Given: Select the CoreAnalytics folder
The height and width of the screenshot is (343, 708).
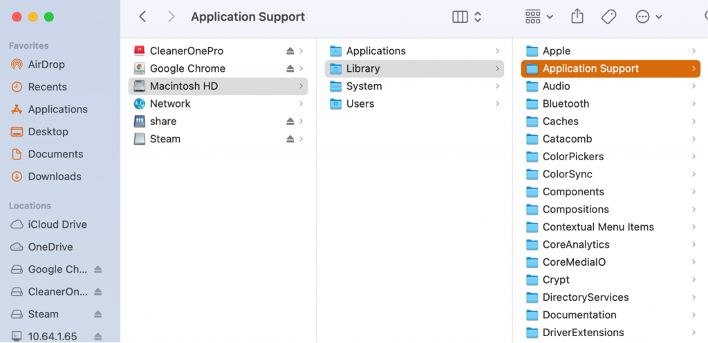Looking at the screenshot, I should click(x=575, y=245).
